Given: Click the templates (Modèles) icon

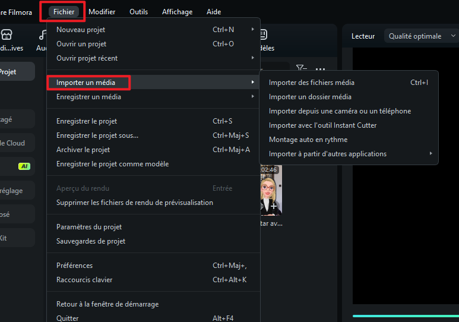Looking at the screenshot, I should tap(264, 34).
